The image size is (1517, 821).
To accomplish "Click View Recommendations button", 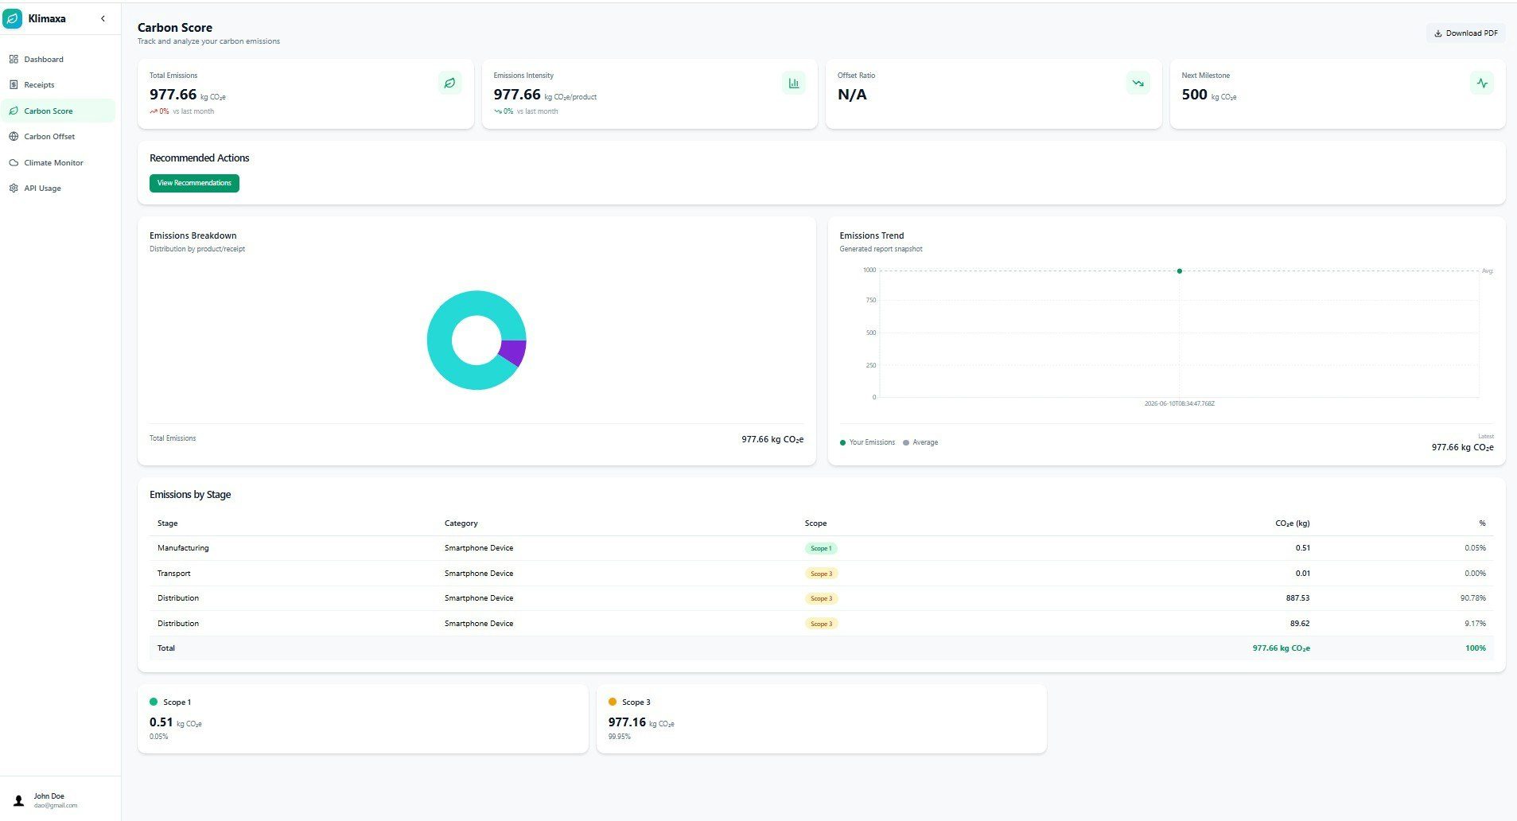I will click(x=194, y=183).
